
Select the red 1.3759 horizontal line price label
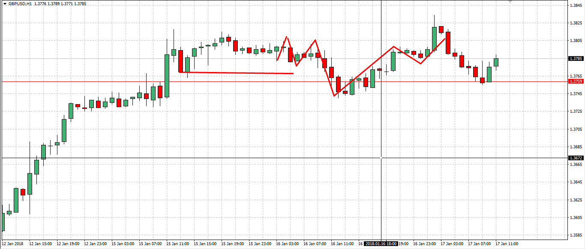point(576,81)
